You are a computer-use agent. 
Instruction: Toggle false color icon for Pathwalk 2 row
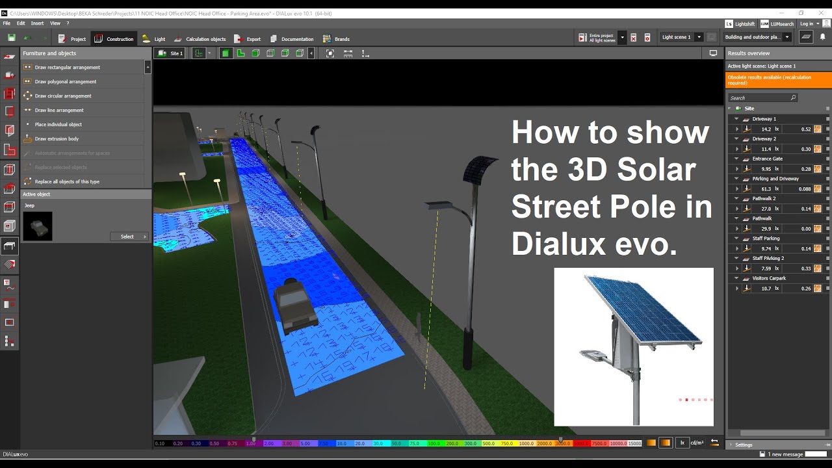(818, 209)
